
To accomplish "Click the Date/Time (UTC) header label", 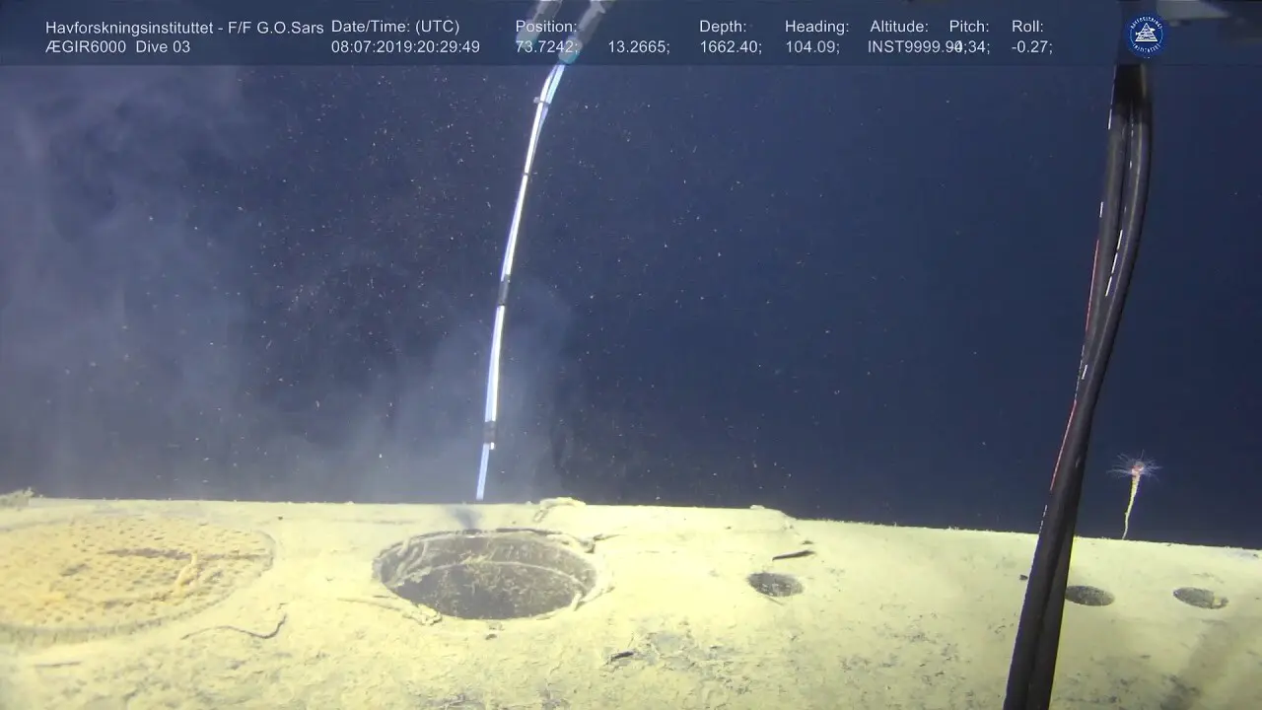I will 394,27.
